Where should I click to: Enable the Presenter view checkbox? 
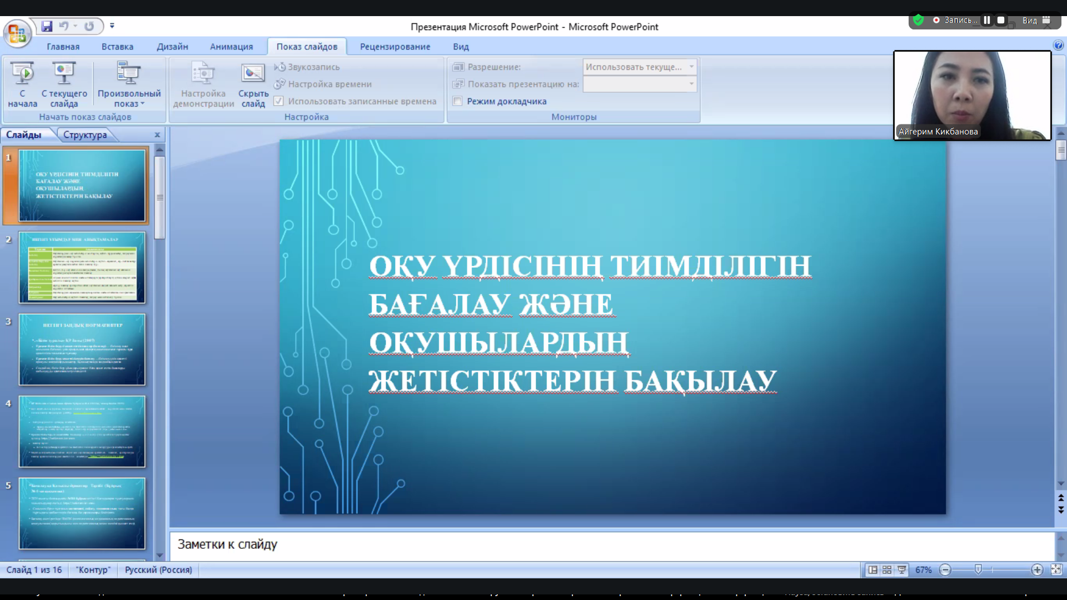(x=458, y=101)
